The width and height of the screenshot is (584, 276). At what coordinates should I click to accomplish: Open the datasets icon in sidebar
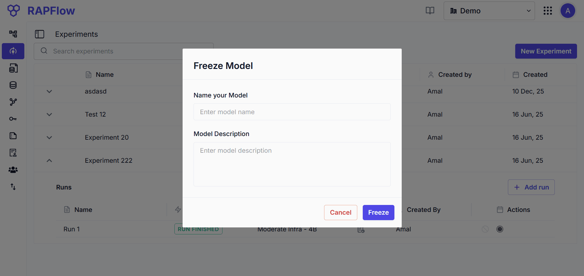tap(13, 68)
